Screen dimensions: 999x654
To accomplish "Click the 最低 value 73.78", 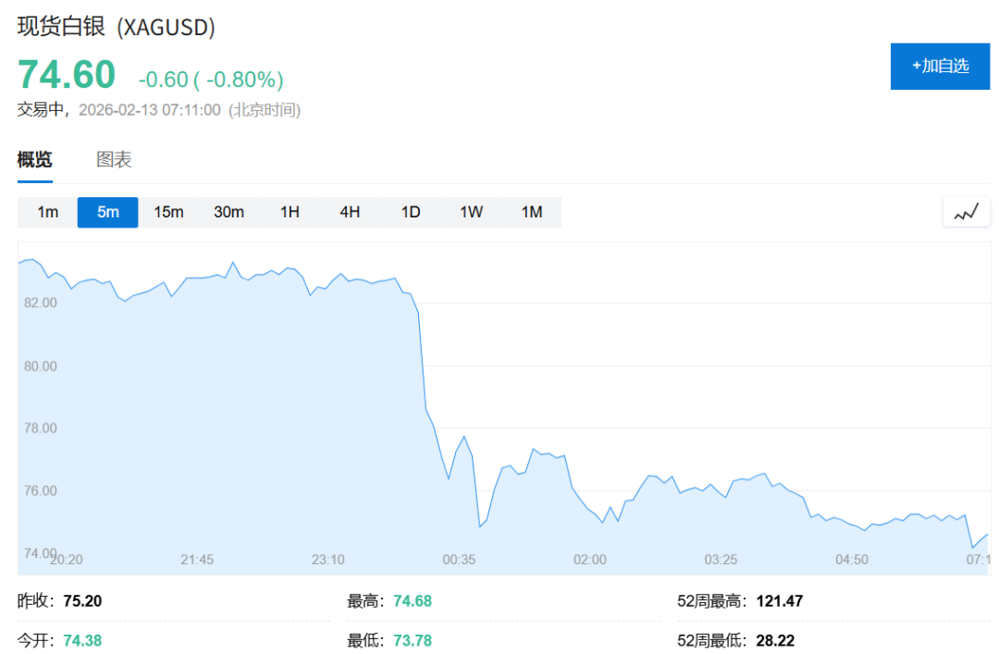I will (412, 640).
